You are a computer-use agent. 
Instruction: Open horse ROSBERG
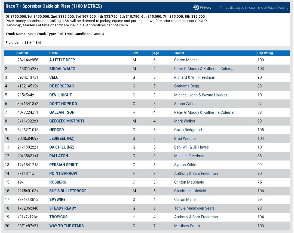point(58,182)
